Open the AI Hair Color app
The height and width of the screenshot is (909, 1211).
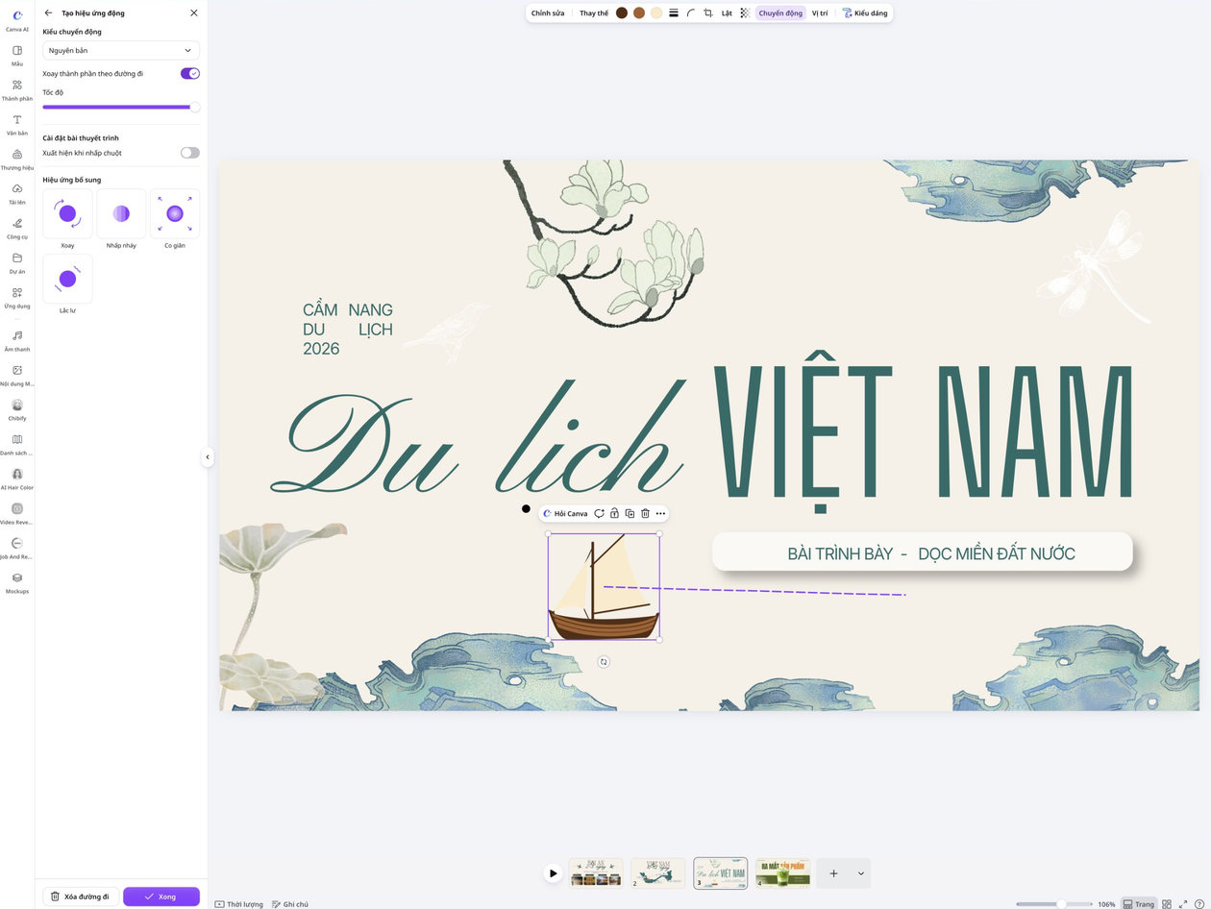(17, 479)
